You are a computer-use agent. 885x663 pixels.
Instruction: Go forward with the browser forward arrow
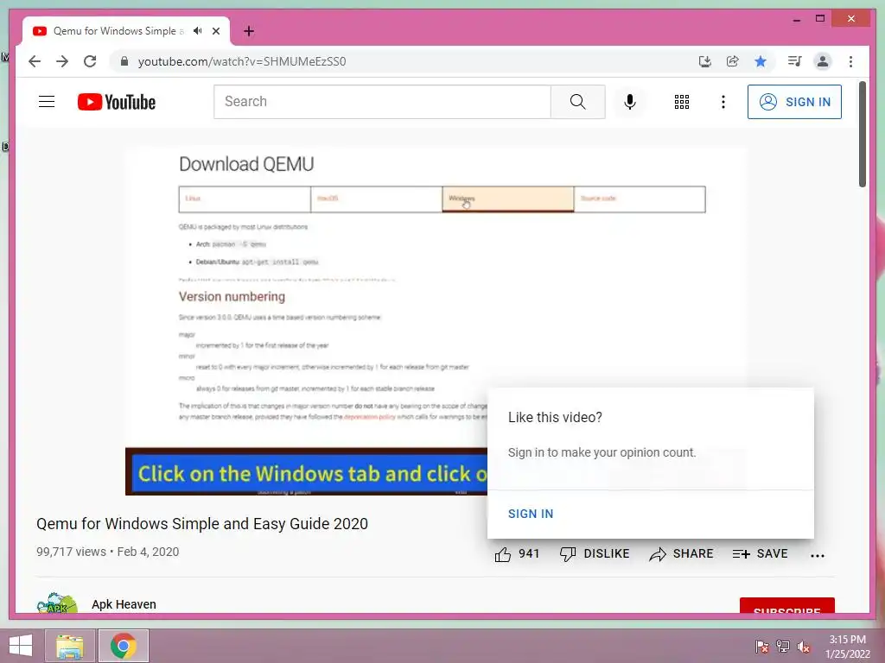(62, 61)
